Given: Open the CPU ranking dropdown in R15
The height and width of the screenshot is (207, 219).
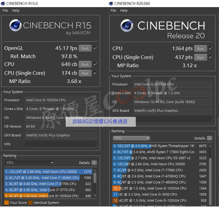Looking at the screenshot, I should pyautogui.click(x=30, y=163).
